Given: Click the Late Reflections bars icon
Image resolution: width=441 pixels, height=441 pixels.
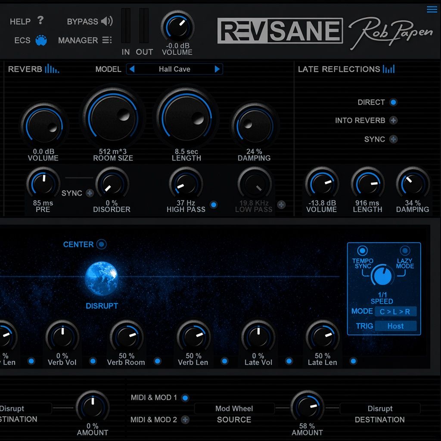Looking at the screenshot, I should click(389, 68).
